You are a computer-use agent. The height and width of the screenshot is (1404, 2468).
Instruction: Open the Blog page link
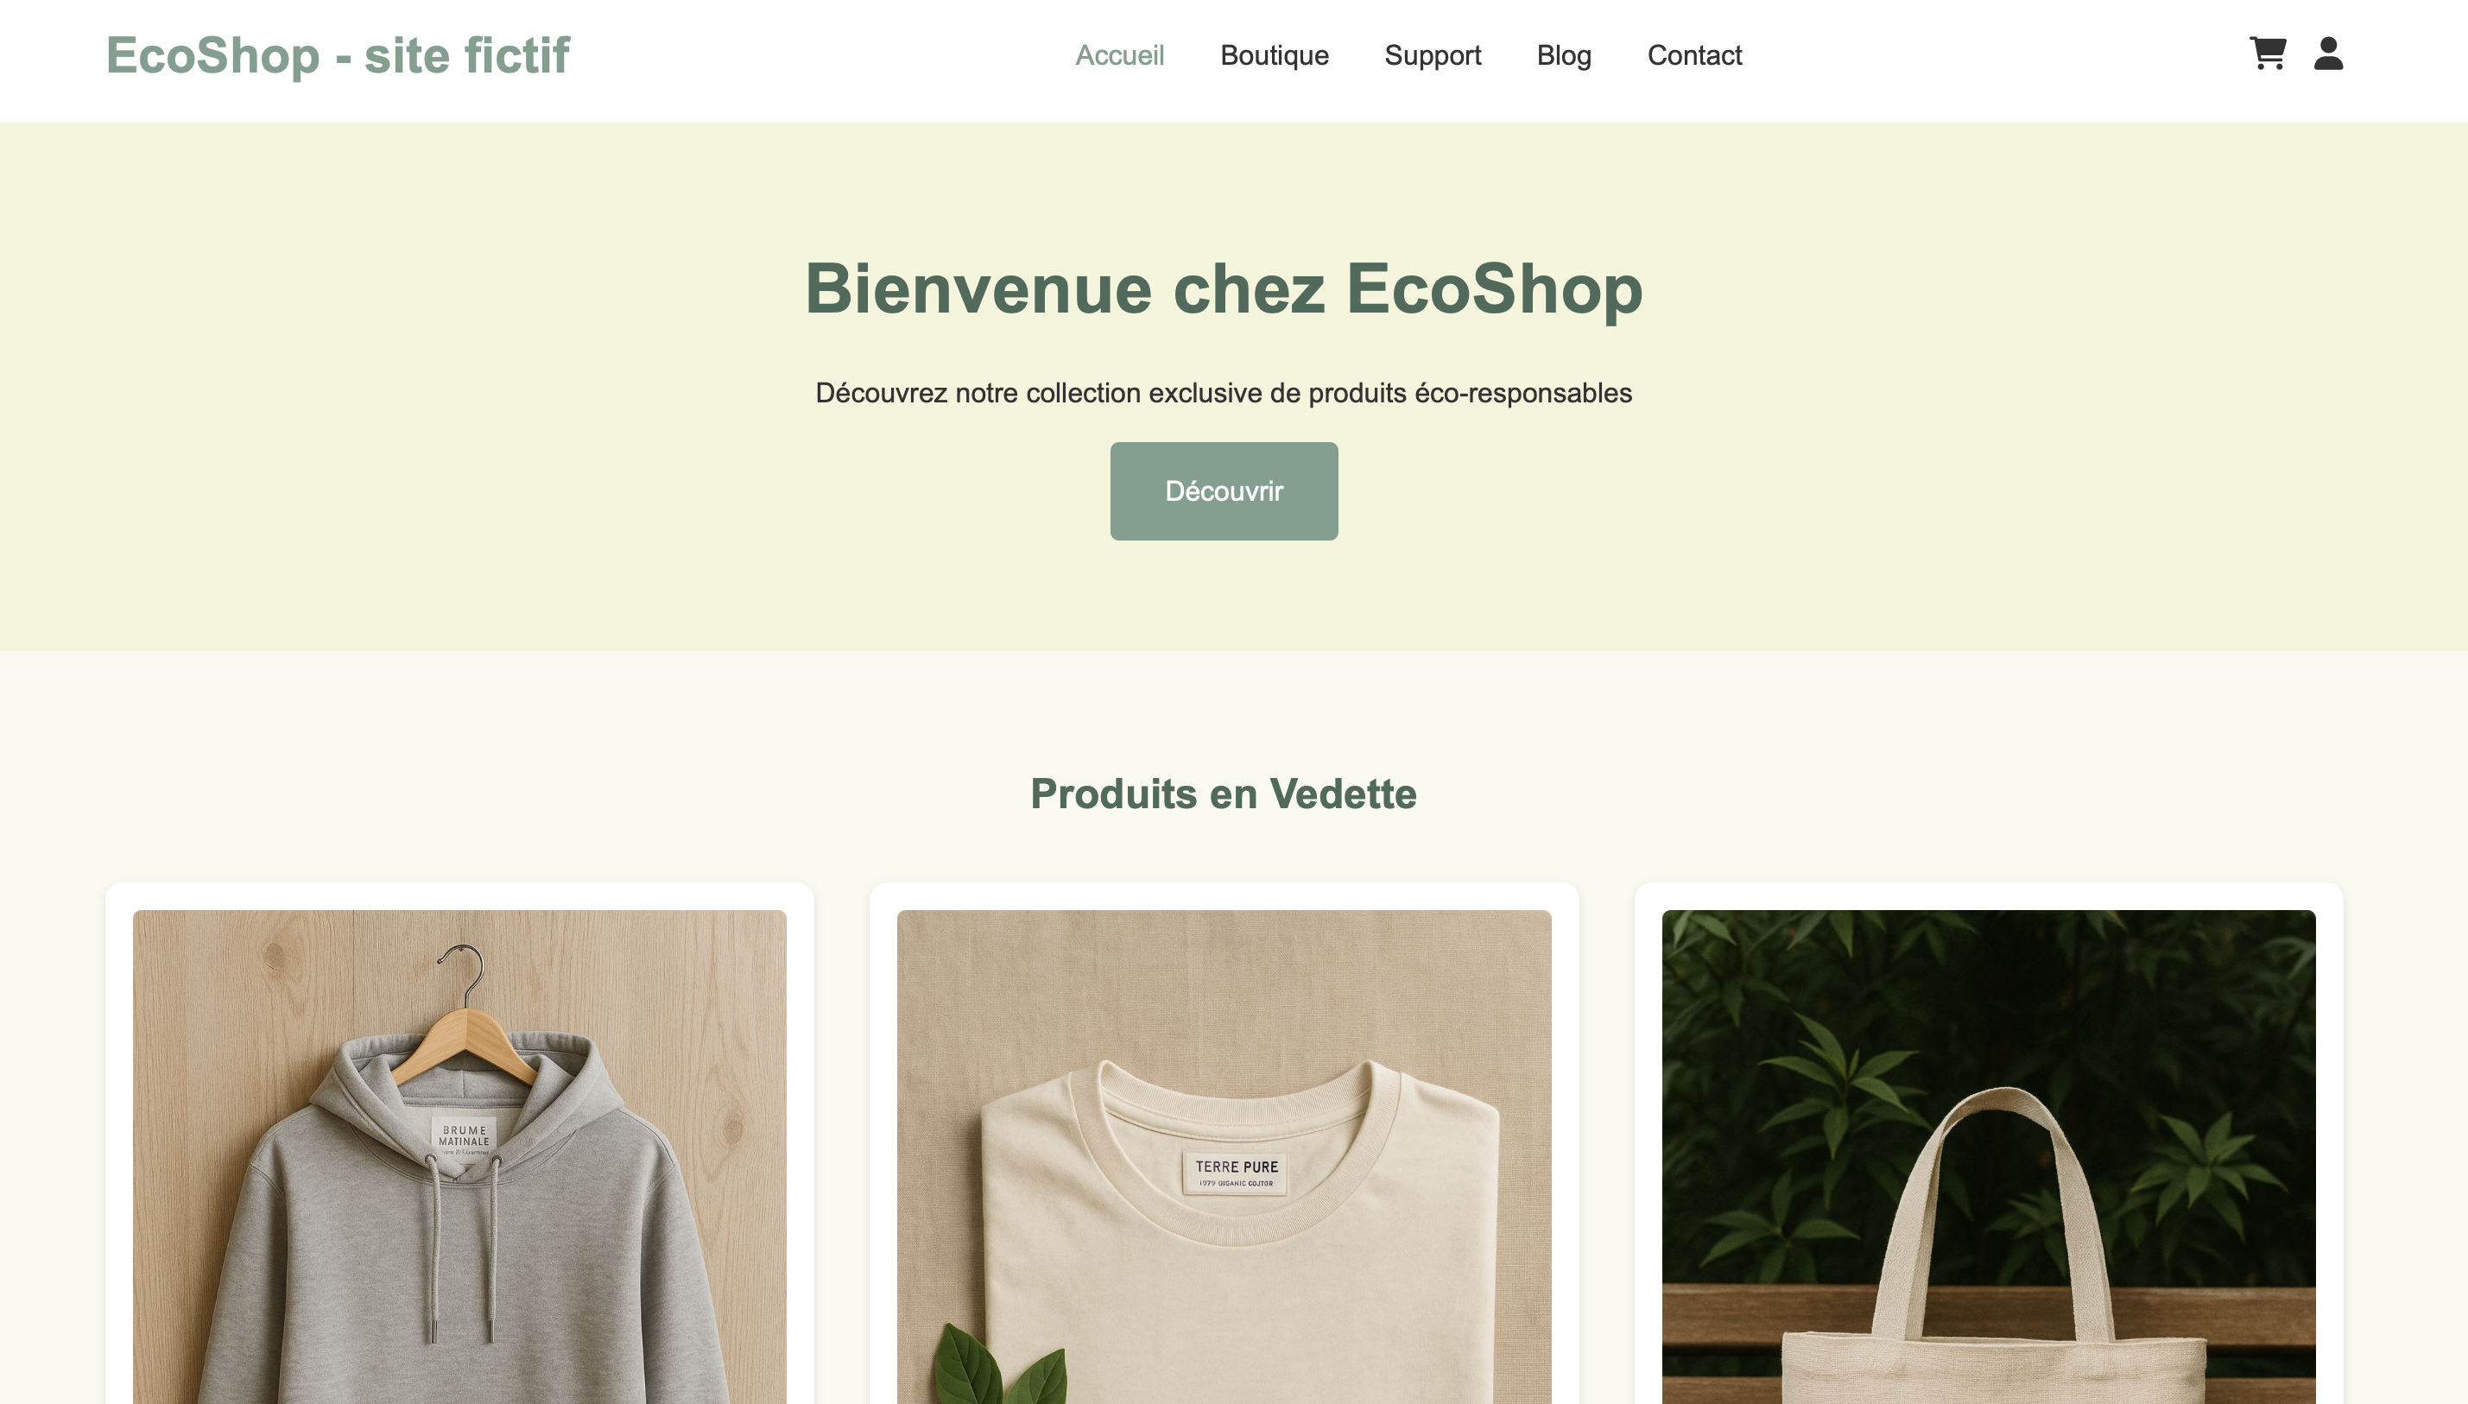pyautogui.click(x=1564, y=55)
